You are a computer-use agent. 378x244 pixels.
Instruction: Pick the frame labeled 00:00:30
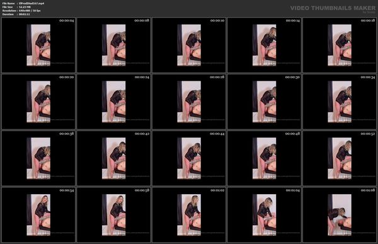click(264, 102)
